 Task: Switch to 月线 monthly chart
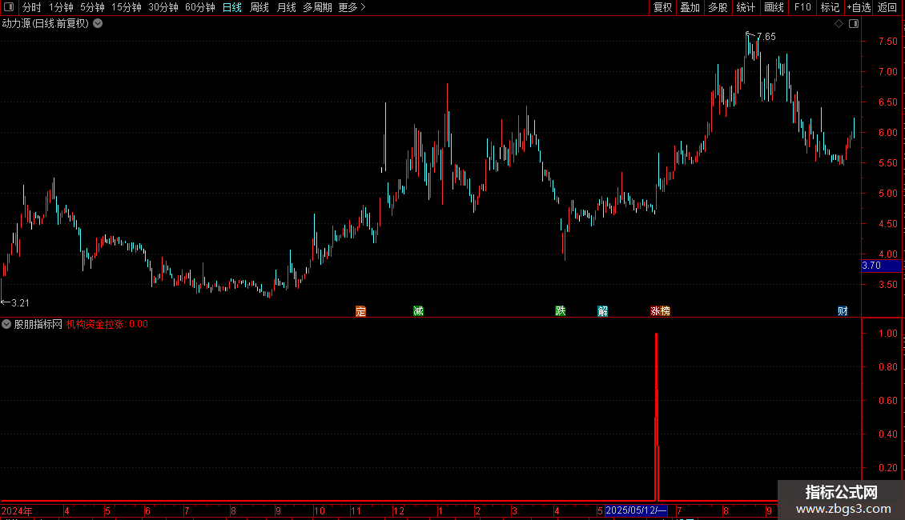(x=286, y=7)
